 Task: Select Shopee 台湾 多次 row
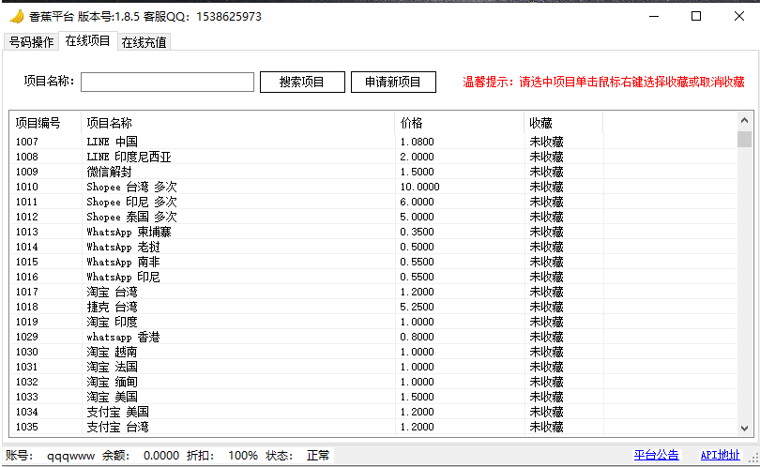pyautogui.click(x=373, y=187)
